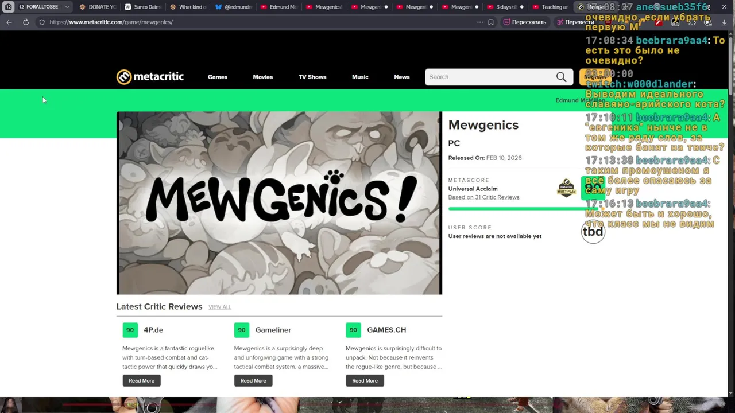Image resolution: width=735 pixels, height=413 pixels.
Task: Switch to the 'Teaching an' tab
Action: click(551, 7)
